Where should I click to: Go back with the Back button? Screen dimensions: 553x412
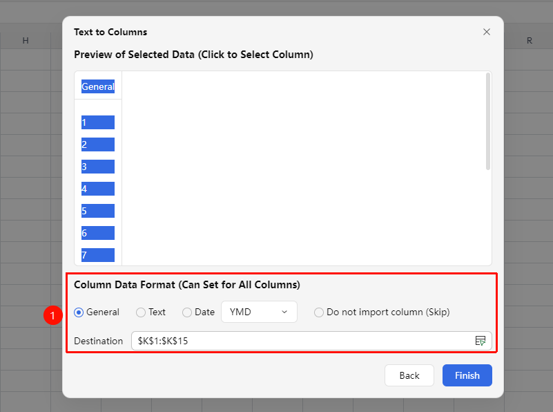(x=409, y=375)
